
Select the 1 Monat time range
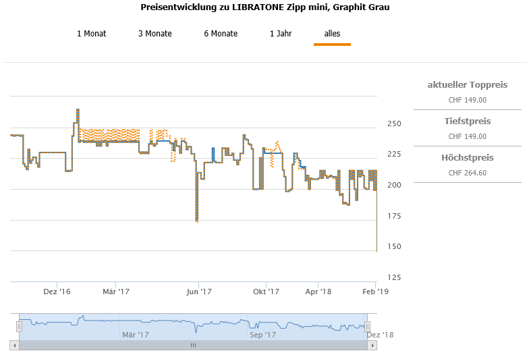tap(91, 34)
